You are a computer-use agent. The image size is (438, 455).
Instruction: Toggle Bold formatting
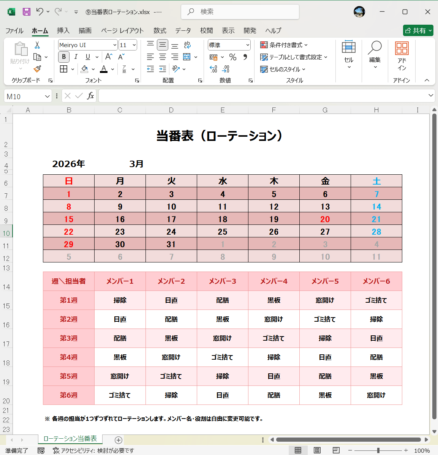(63, 57)
